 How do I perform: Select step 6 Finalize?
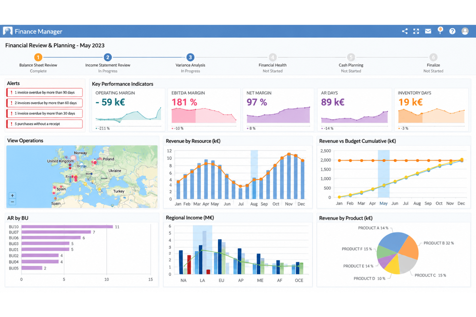pos(433,57)
